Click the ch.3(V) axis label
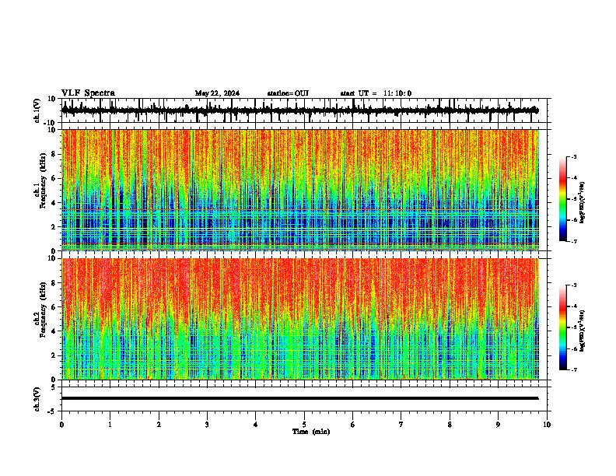616x476 pixels. (37, 399)
